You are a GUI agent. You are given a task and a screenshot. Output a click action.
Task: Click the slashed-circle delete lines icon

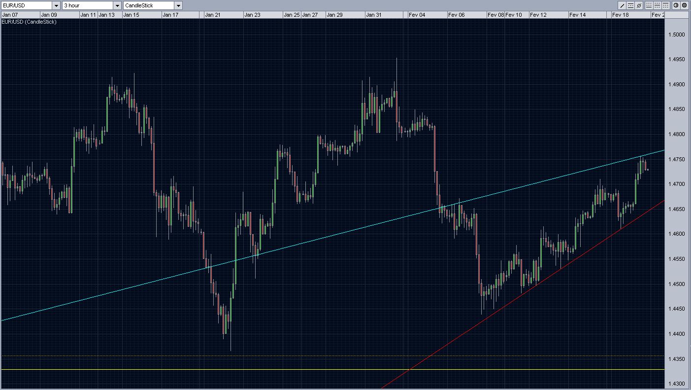tap(639, 5)
